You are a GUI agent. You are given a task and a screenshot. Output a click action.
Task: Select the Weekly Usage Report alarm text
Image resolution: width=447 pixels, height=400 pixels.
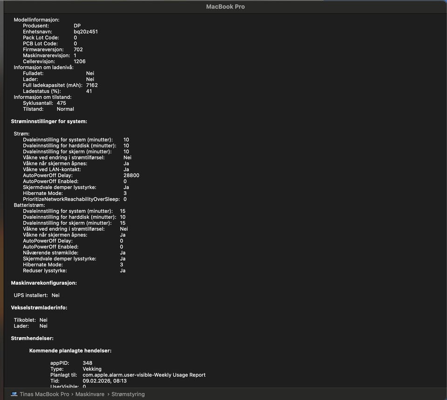coord(144,375)
